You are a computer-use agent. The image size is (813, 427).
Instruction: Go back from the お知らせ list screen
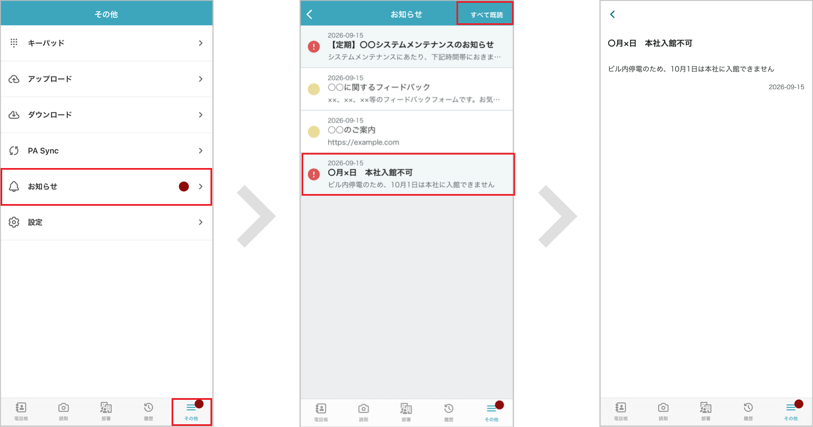310,14
